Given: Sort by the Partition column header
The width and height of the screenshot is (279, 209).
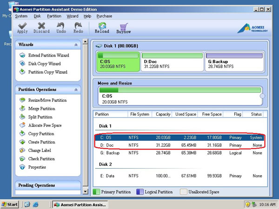Looking at the screenshot, I should coord(111,114).
